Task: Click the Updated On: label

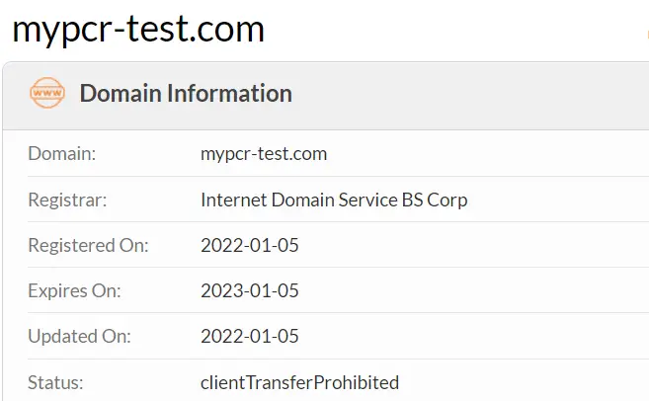Action: (79, 336)
